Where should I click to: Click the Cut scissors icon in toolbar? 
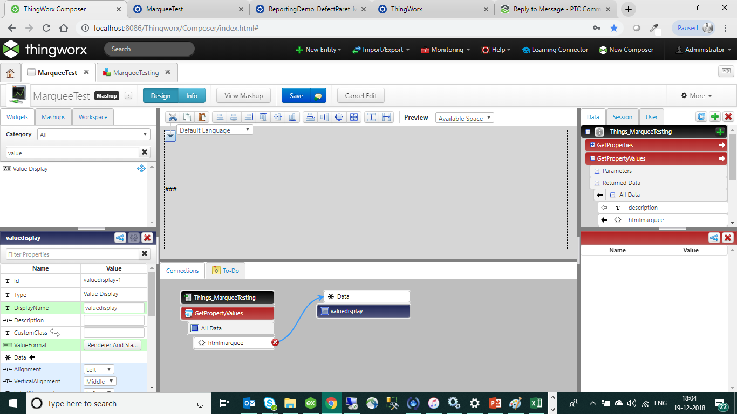coord(172,117)
